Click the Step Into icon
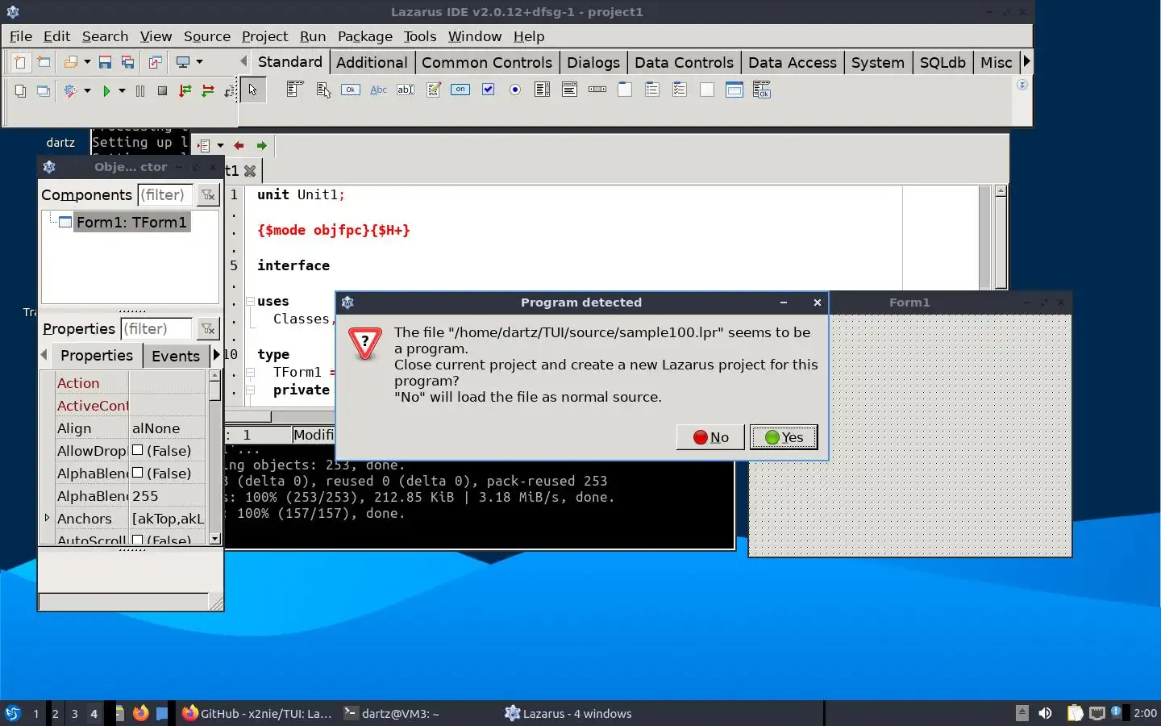1161x726 pixels. pyautogui.click(x=185, y=91)
